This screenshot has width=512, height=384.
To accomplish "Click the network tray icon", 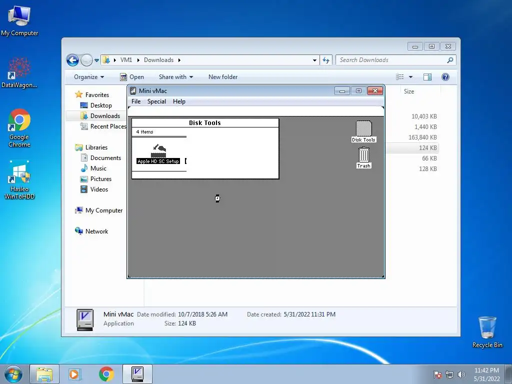I will pos(449,374).
